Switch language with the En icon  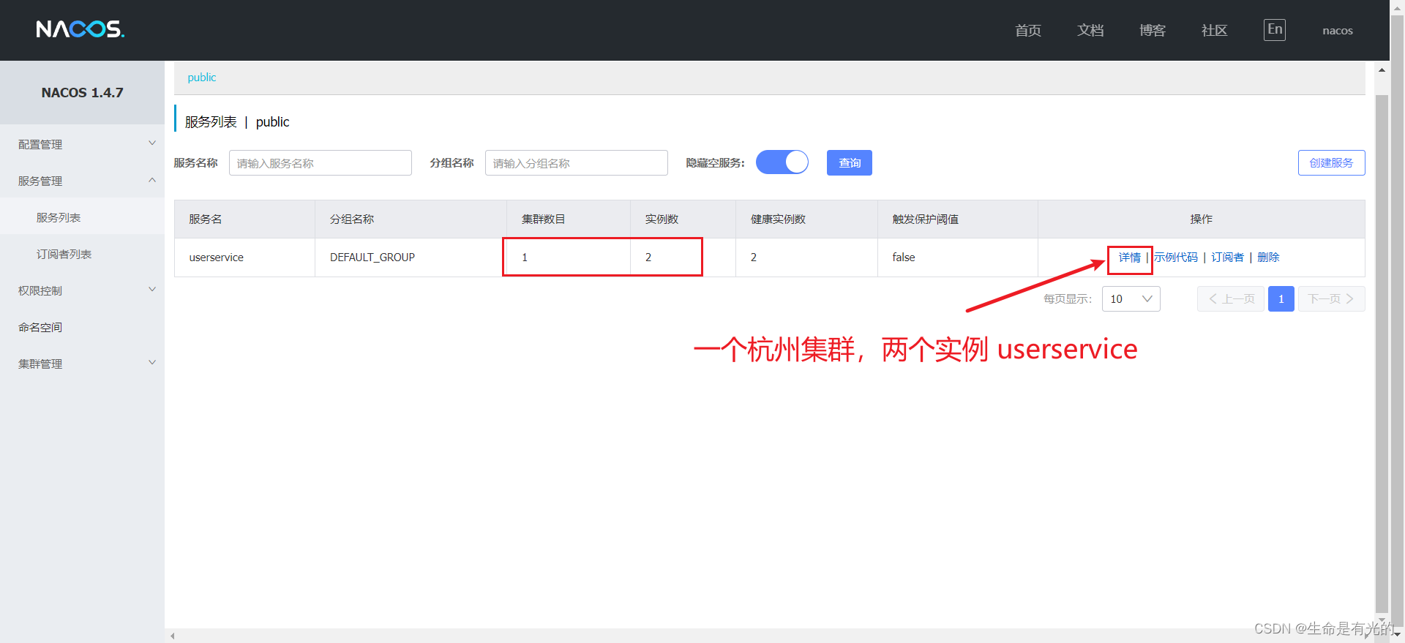click(x=1275, y=30)
